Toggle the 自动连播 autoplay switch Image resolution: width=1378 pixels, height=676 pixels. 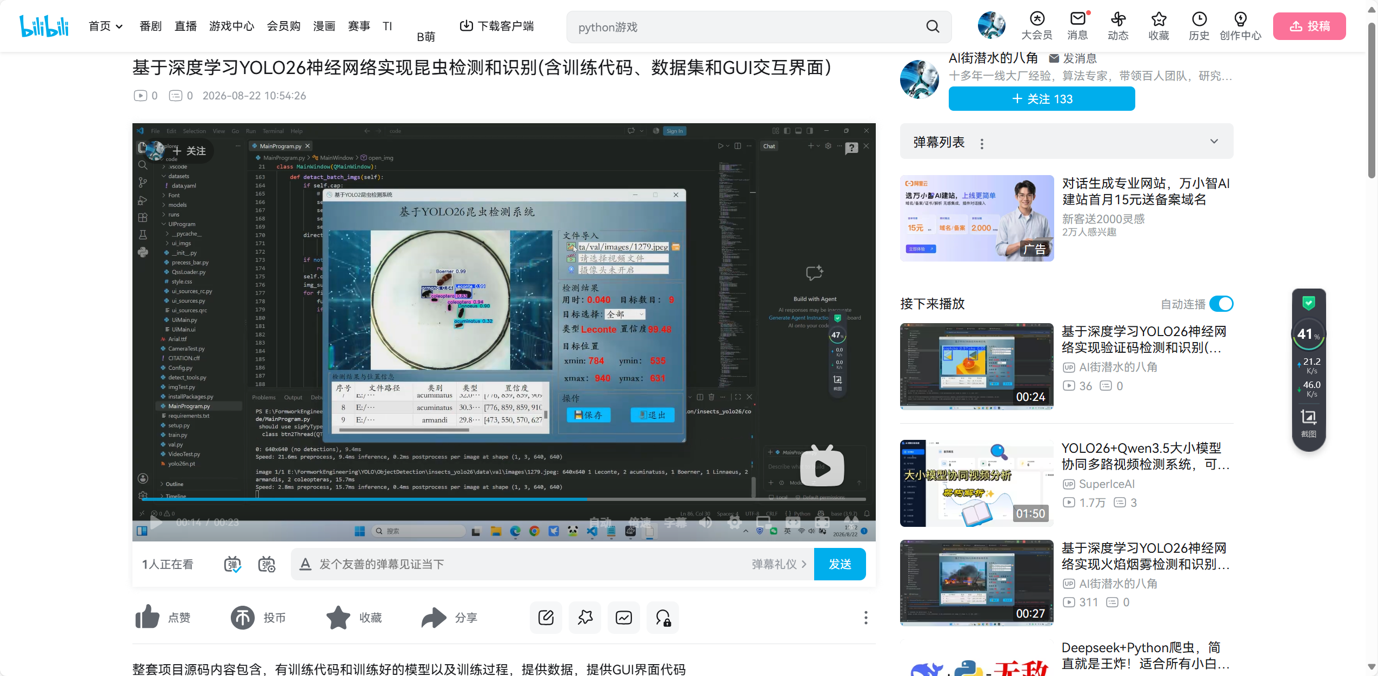coord(1221,304)
